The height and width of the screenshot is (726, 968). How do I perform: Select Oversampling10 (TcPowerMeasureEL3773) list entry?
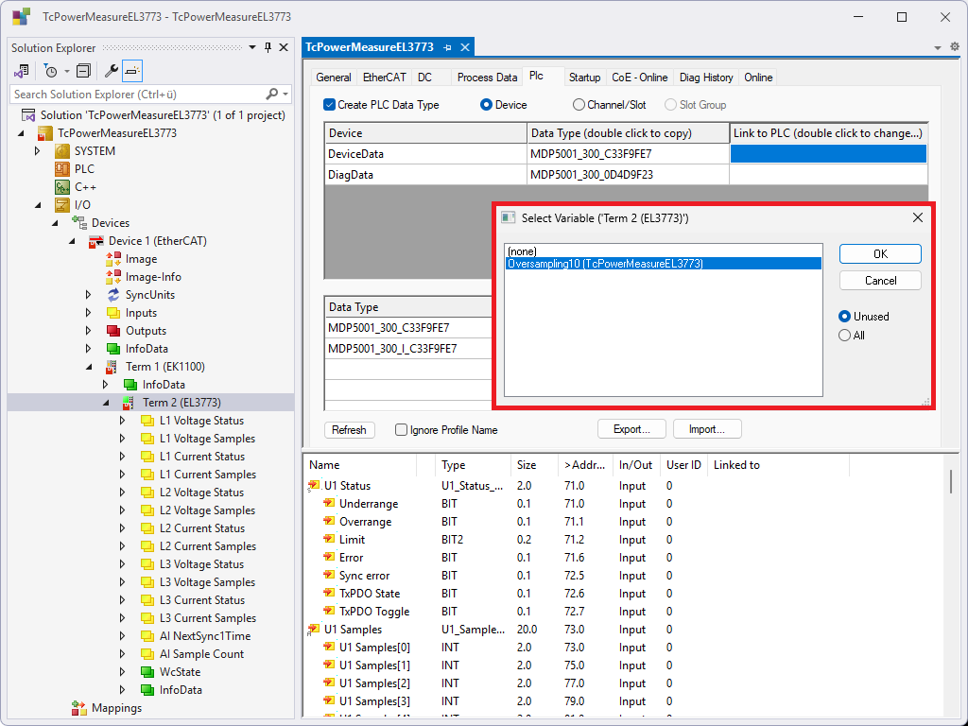click(663, 264)
